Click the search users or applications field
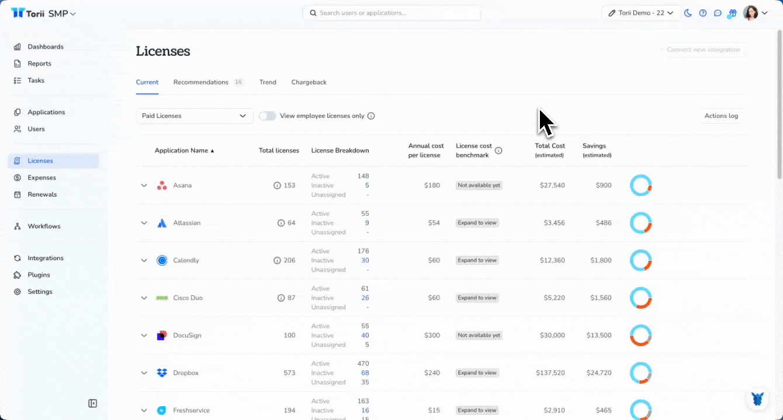 pyautogui.click(x=391, y=13)
